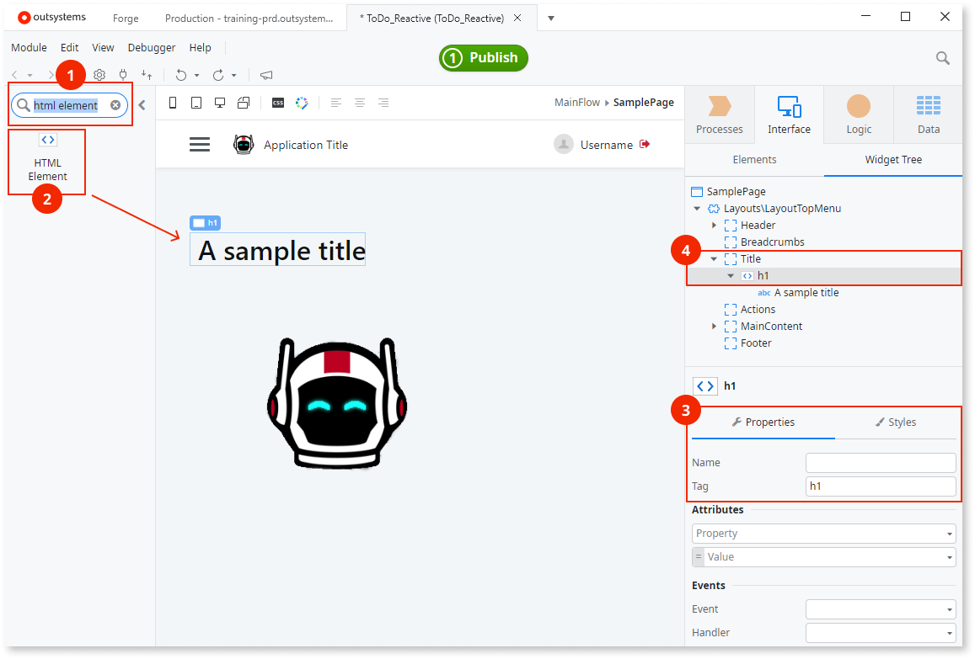975x659 pixels.
Task: Open the Debugger menu
Action: (x=151, y=47)
